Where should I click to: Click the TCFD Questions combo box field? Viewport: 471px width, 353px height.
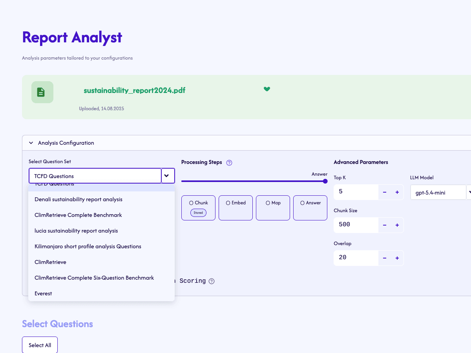coord(95,176)
